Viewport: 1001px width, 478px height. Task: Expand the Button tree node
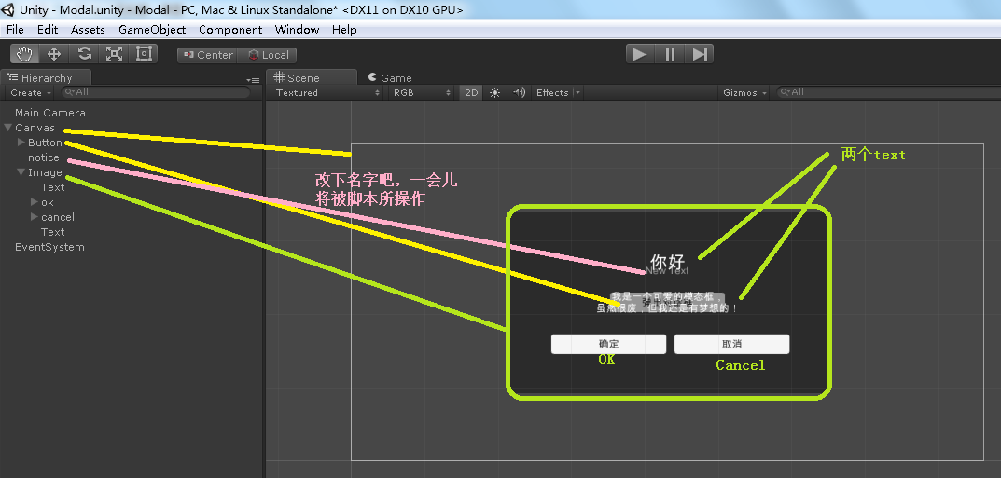21,143
